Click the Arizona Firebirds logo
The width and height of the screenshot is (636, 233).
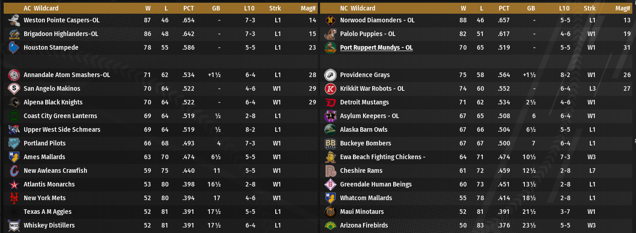pos(330,225)
